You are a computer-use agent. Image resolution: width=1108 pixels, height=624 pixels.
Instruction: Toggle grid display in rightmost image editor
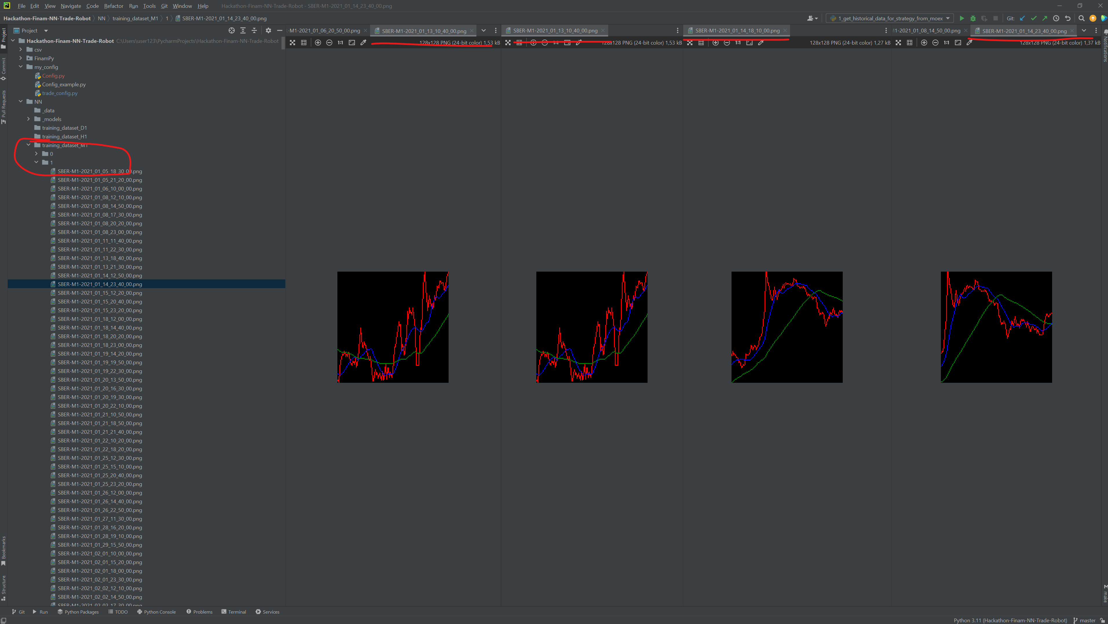point(909,43)
